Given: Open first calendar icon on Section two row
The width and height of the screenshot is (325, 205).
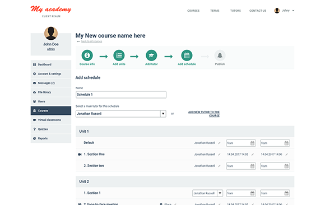Looking at the screenshot, I should click(x=252, y=166).
